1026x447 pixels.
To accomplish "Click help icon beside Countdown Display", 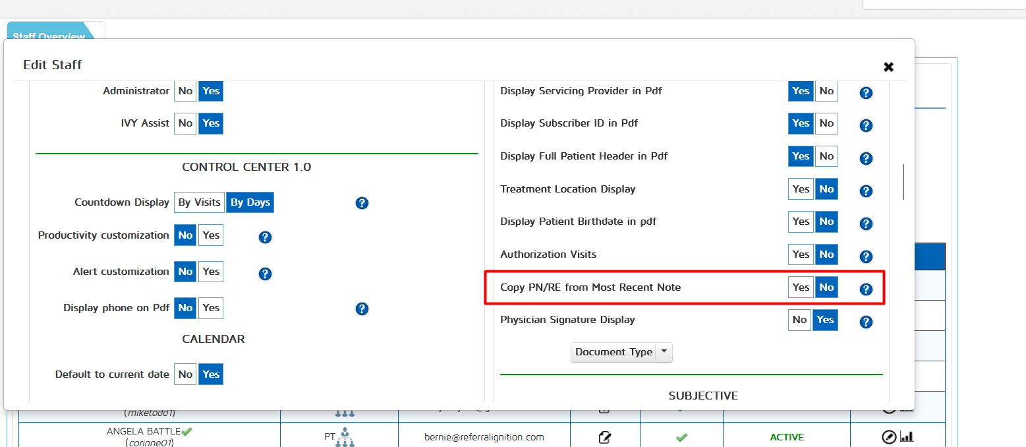I will click(x=361, y=203).
